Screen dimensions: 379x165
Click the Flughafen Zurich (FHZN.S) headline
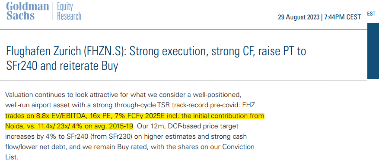click(x=64, y=52)
